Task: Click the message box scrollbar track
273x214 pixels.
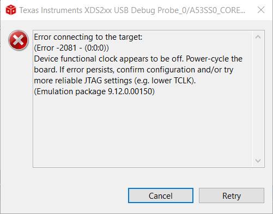Action: click(x=258, y=99)
